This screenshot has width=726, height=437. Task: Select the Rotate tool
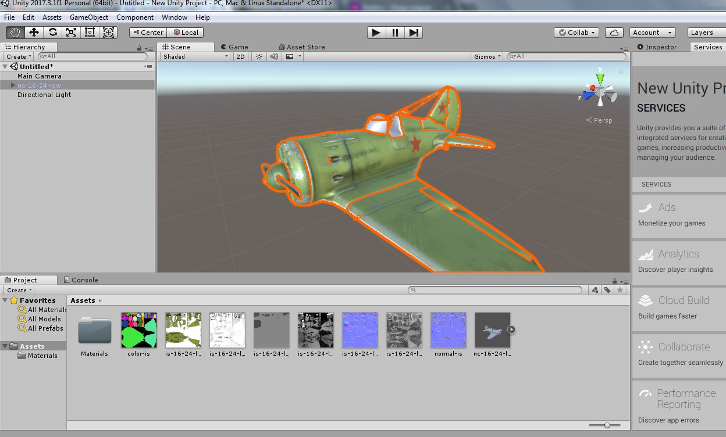(53, 33)
